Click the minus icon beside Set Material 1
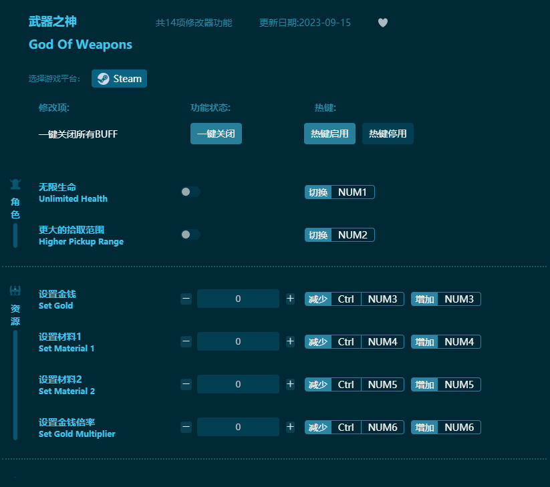Image resolution: width=550 pixels, height=487 pixels. click(x=186, y=341)
